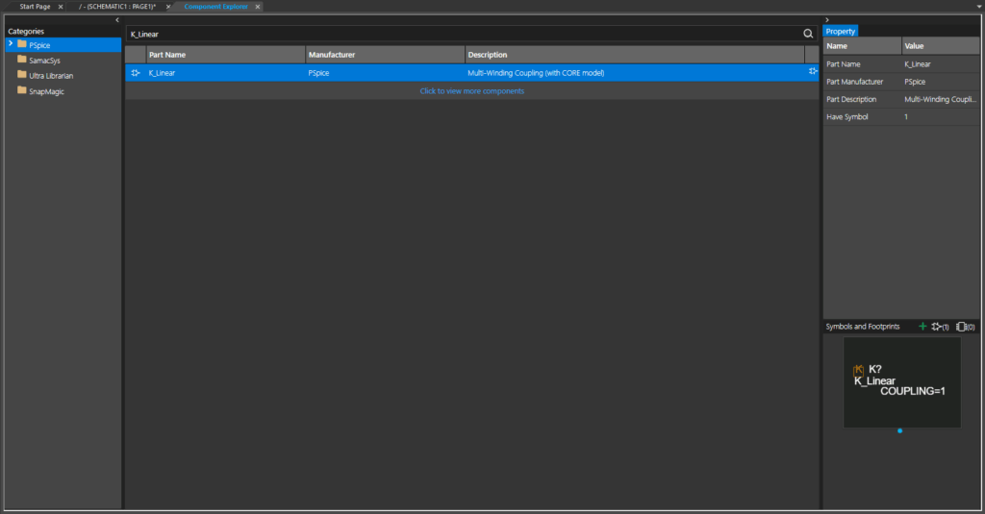Select the SnapMagic folder icon
985x514 pixels.
click(x=22, y=90)
